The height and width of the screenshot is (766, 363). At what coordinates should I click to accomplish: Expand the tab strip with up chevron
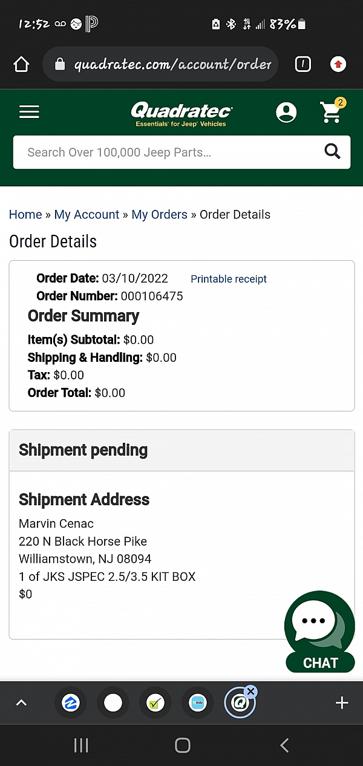click(21, 702)
